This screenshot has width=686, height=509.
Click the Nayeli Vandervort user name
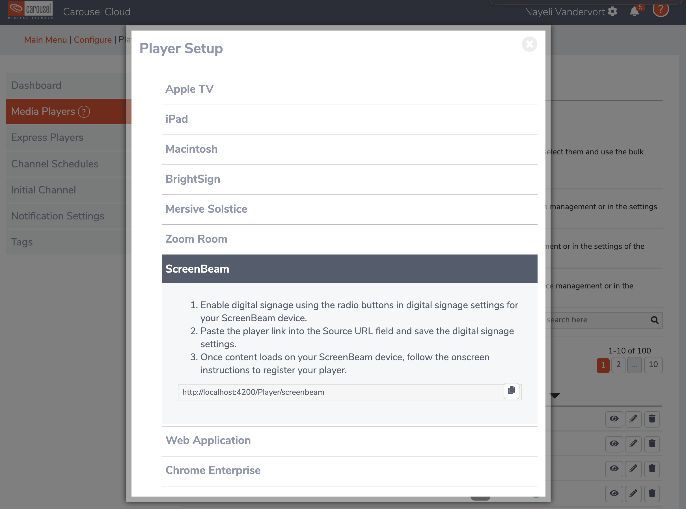coord(565,12)
